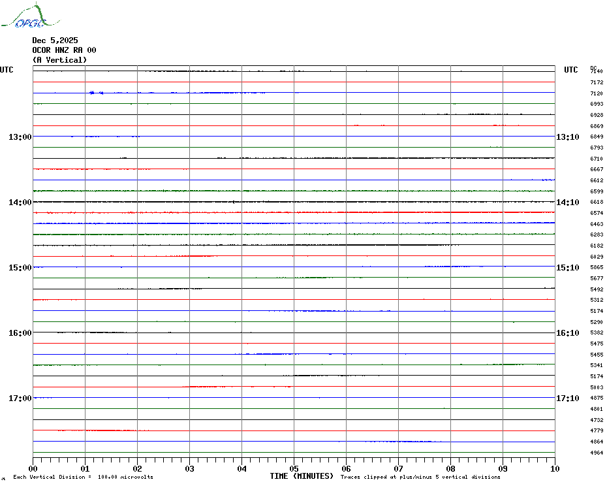Select the 02 minute axis label
The image size is (607, 486).
[x=137, y=468]
